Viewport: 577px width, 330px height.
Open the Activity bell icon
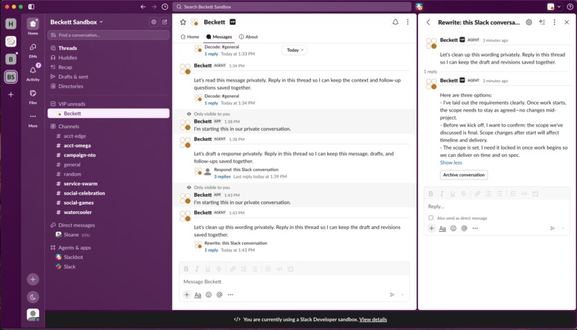[x=33, y=70]
